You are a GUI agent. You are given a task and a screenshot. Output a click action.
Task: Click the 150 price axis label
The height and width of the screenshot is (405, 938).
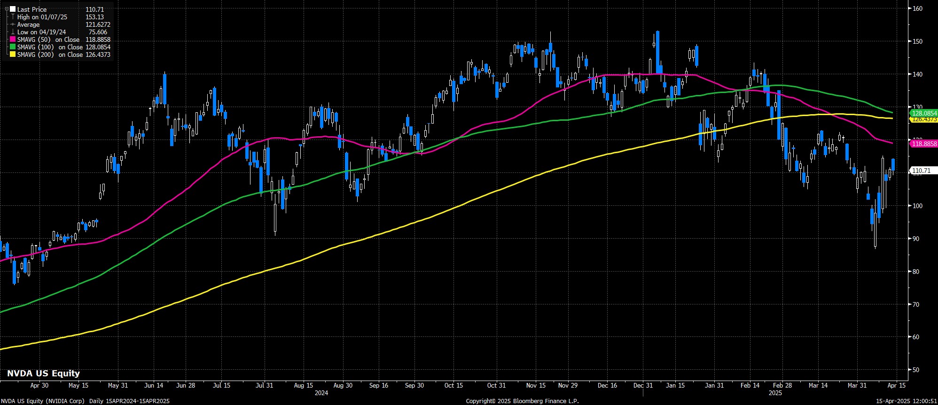(x=918, y=41)
